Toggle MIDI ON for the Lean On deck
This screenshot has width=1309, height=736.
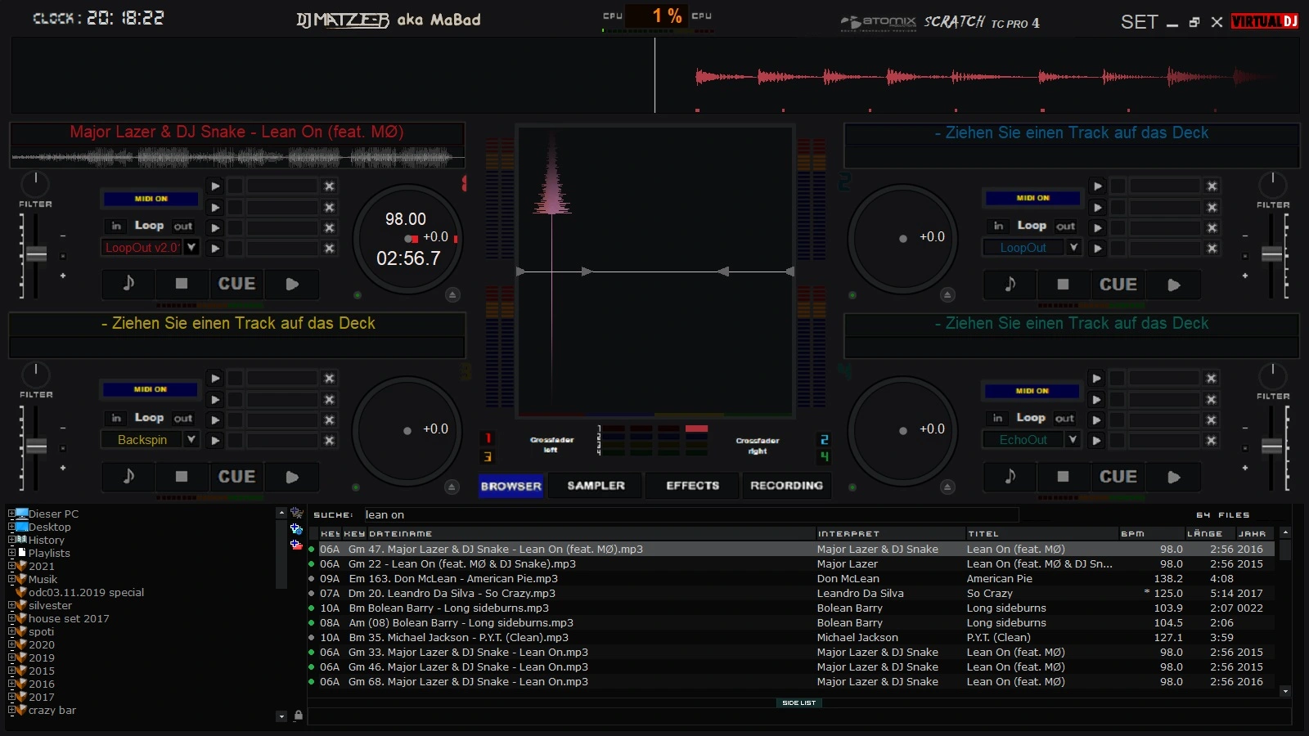151,199
